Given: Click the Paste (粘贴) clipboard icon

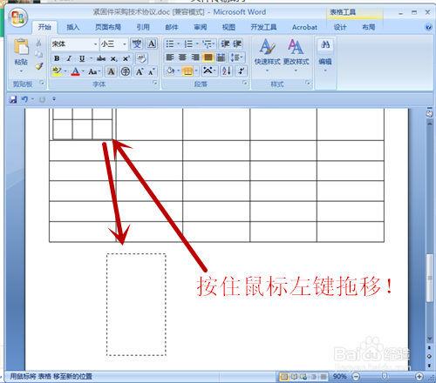Looking at the screenshot, I should point(21,47).
